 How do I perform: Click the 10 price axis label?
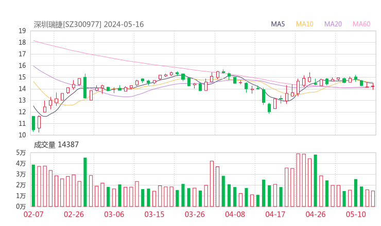tap(22, 135)
